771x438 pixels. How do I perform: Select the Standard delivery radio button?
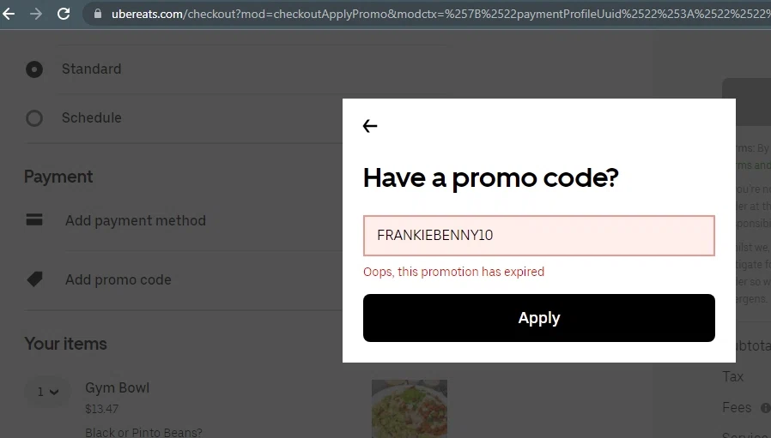coord(34,69)
